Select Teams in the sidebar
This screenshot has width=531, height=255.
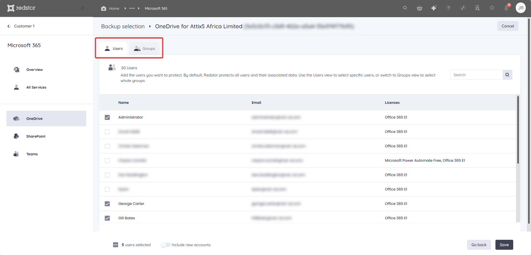coord(46,154)
